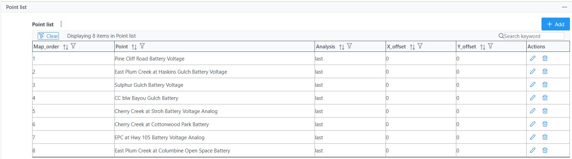Clear all filters with Clear button
Screen dimensions: 572x159
[x=48, y=36]
